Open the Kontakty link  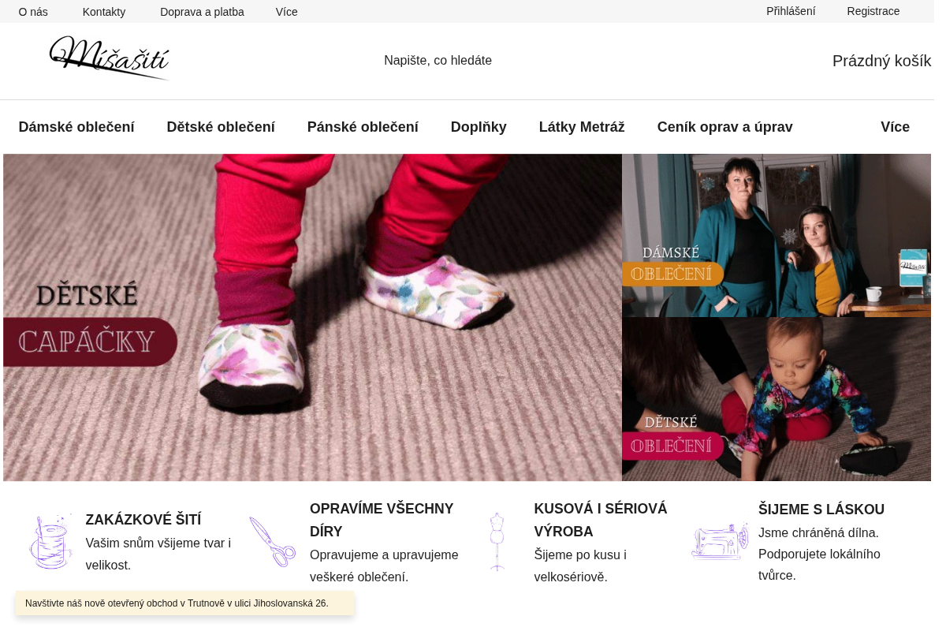pos(104,12)
